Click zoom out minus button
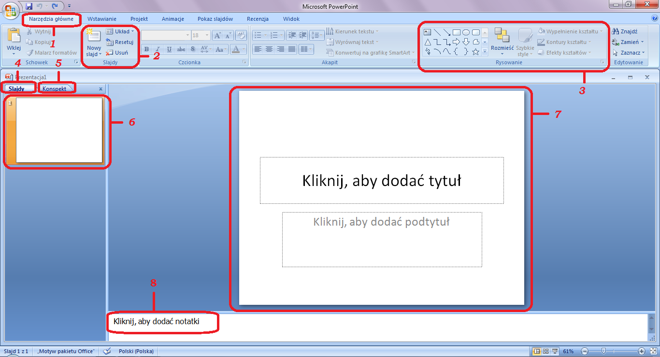Viewport: 660px width, 357px height. click(x=585, y=351)
